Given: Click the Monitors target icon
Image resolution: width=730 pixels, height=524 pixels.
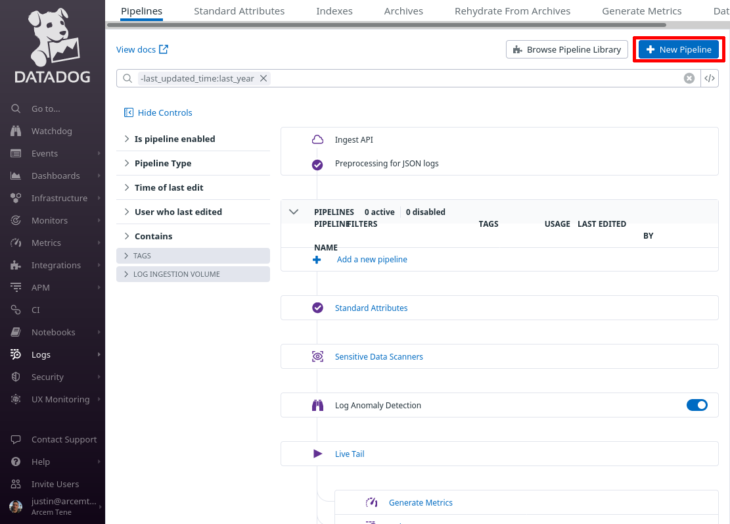Looking at the screenshot, I should 16,220.
